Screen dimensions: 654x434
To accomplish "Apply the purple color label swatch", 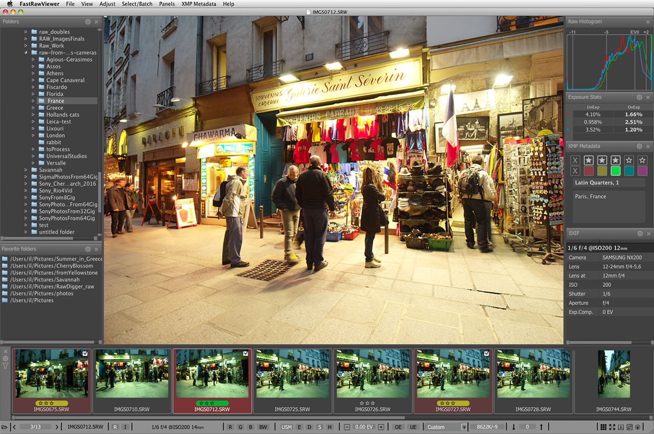I will pyautogui.click(x=642, y=171).
